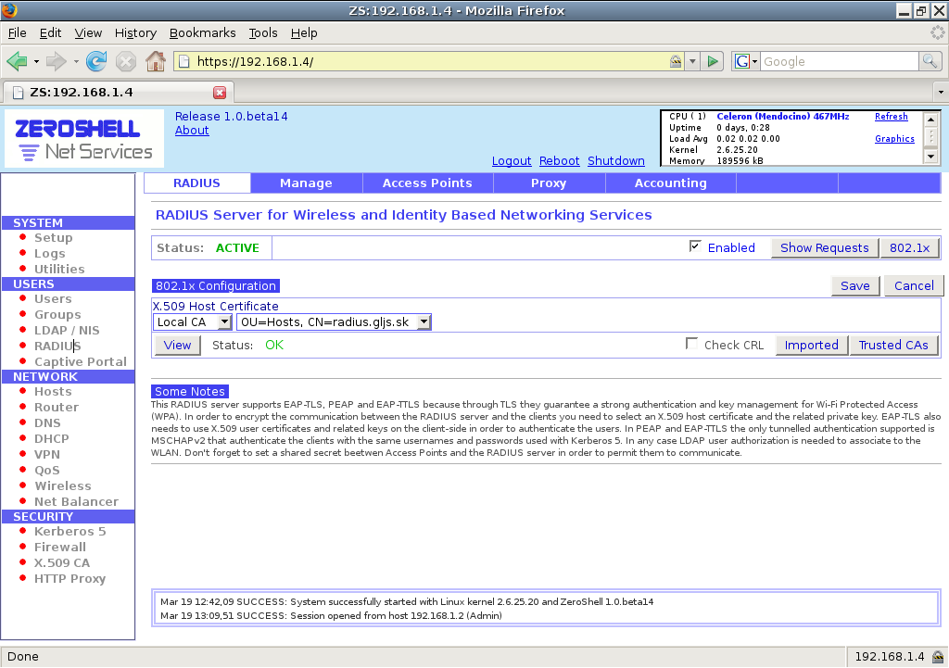The image size is (949, 668).
Task: Open the host certificate CN=radius.gljs.sk dropdown
Action: 334,321
